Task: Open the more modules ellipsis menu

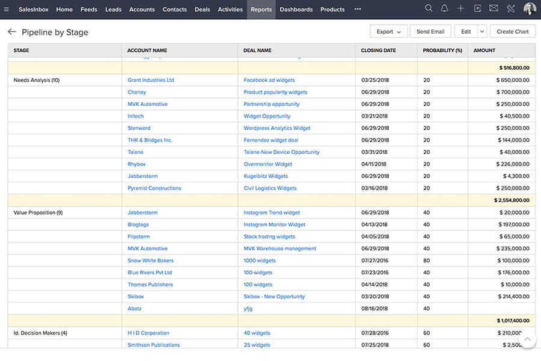Action: click(x=358, y=9)
